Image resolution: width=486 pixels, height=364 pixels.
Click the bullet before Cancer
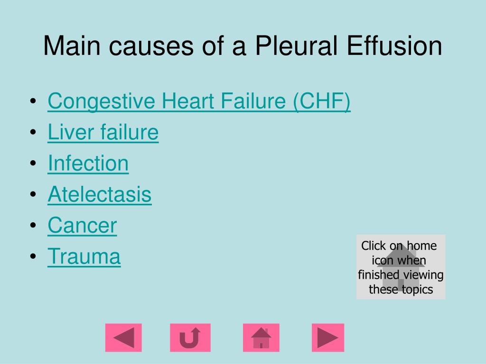tap(33, 225)
